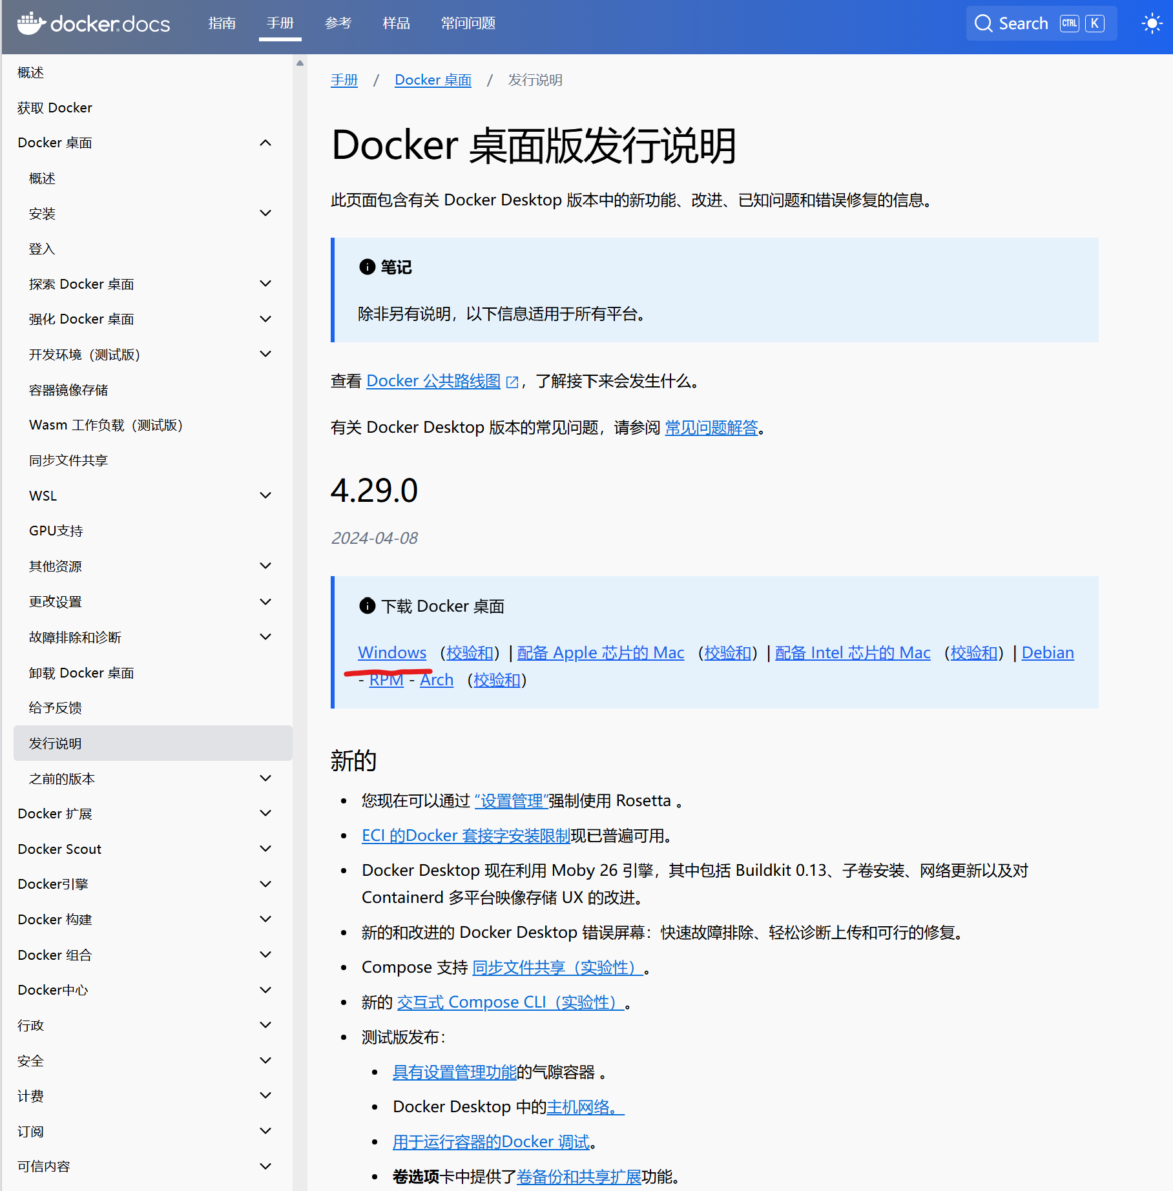Open 获取 Docker in the sidebar
This screenshot has width=1173, height=1191.
point(55,108)
